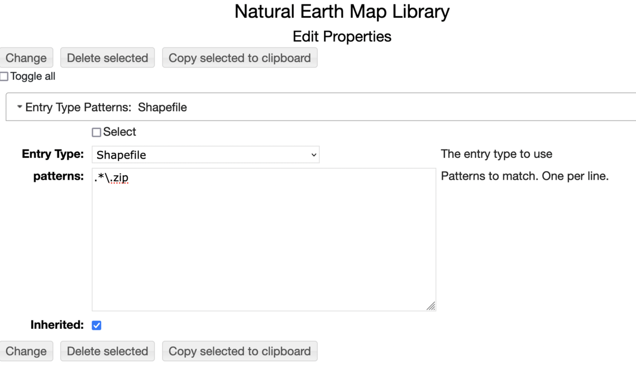Click bottom Copy selected to clipboard button

coord(240,351)
